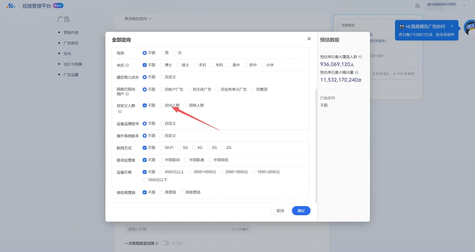Click the help icon beside 排除已转化用户

point(127,94)
